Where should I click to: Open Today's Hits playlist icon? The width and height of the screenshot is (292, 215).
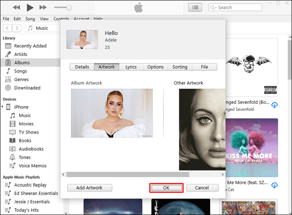pos(8,210)
